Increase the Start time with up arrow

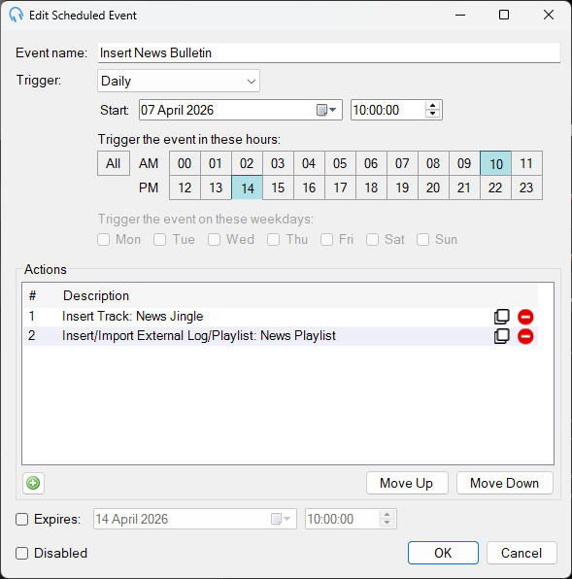(x=432, y=106)
